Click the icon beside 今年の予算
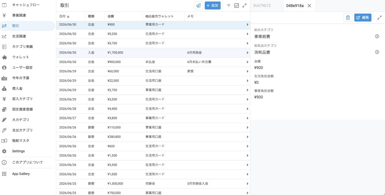 coord(4,78)
